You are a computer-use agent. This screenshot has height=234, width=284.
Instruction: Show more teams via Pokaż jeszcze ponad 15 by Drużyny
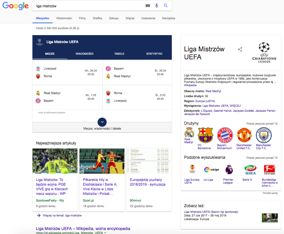tap(262, 124)
